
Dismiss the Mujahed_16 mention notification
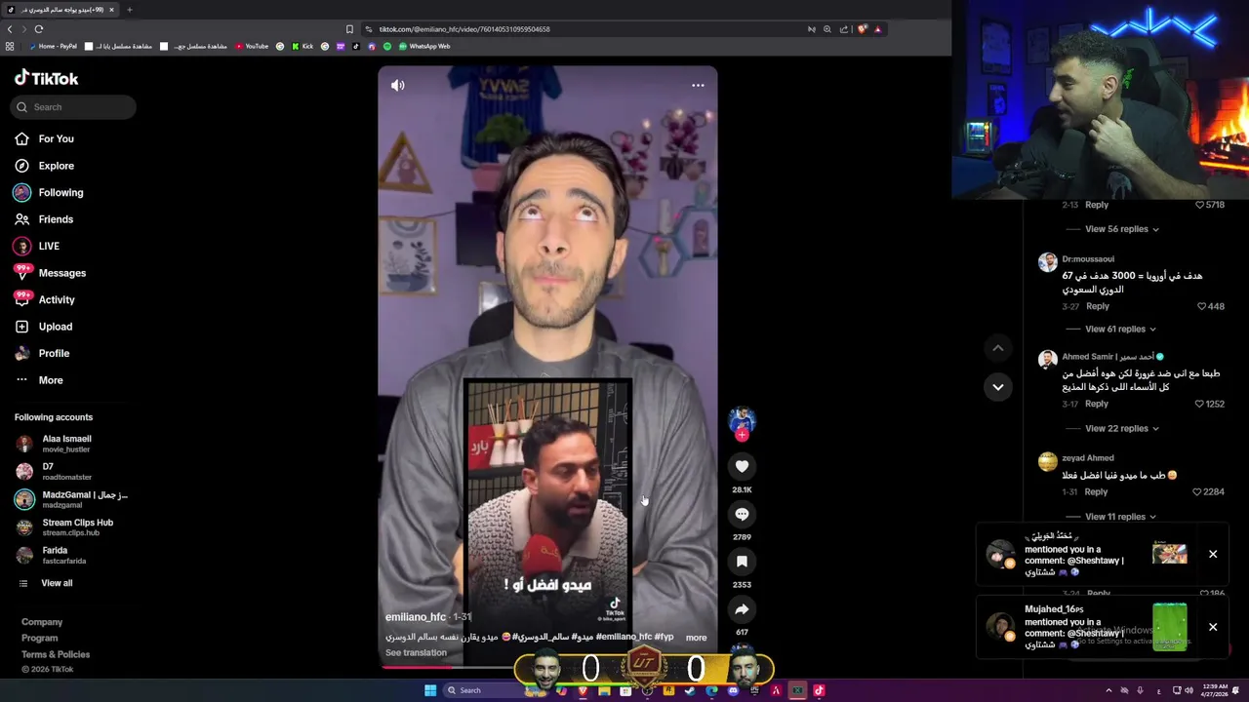pos(1213,627)
